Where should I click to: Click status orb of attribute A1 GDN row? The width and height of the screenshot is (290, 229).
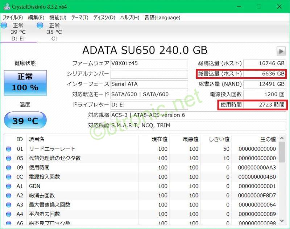point(9,186)
